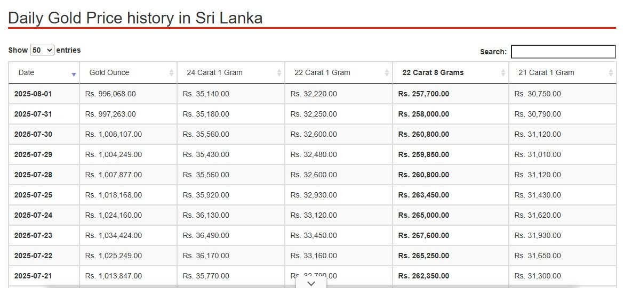
Task: Select the Gold Ounce column header
Action: (x=128, y=73)
